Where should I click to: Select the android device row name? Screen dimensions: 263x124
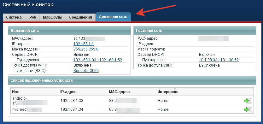(x=30, y=101)
